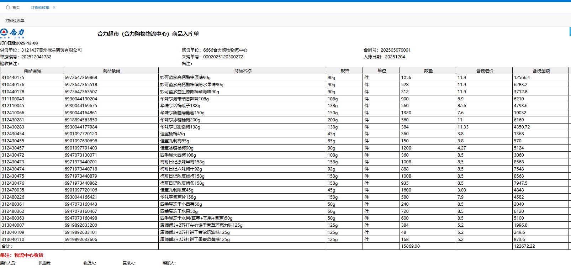Click the 华味亨冰糖杨梅200g product name cell
This screenshot has height=268, width=571.
click(x=180, y=120)
